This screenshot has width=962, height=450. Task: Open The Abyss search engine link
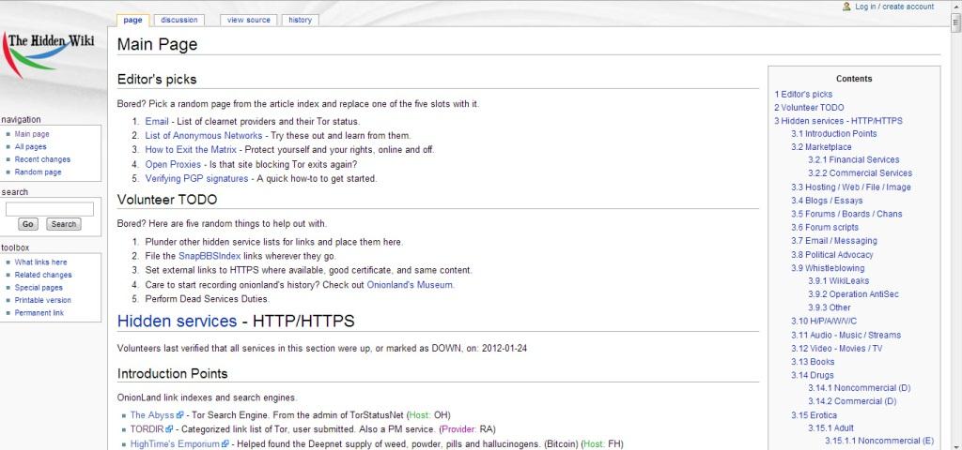(x=153, y=415)
